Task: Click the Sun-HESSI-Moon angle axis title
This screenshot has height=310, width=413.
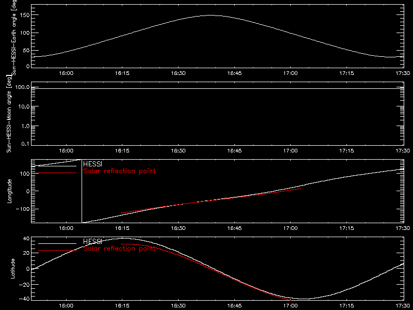Action: click(x=9, y=114)
